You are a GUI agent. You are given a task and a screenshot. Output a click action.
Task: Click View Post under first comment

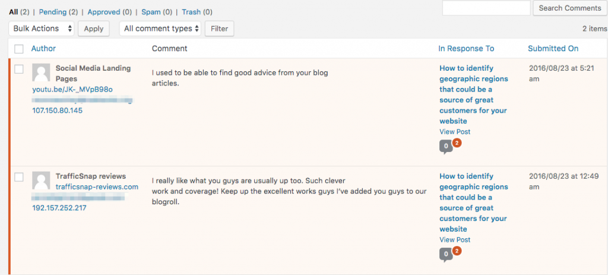tap(455, 132)
